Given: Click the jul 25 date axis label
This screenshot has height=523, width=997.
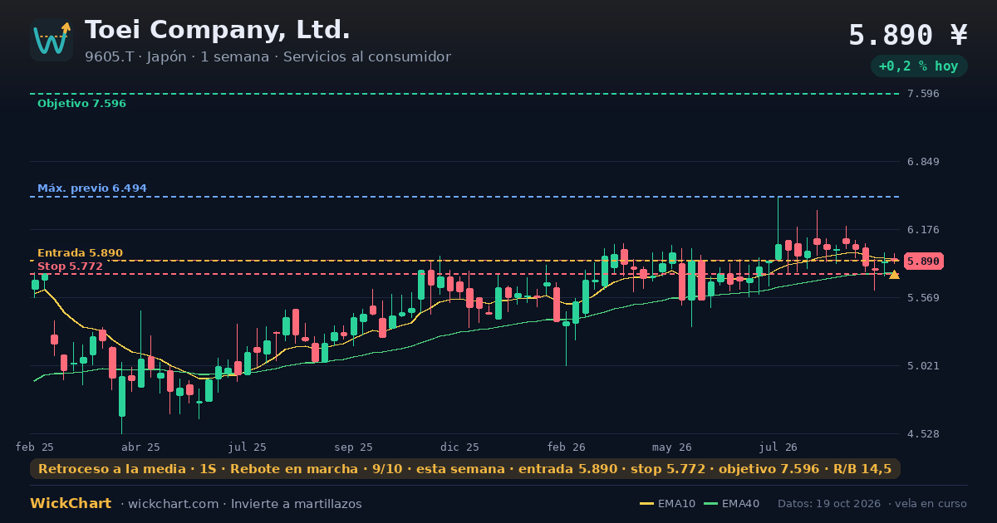Looking at the screenshot, I should pos(248,447).
